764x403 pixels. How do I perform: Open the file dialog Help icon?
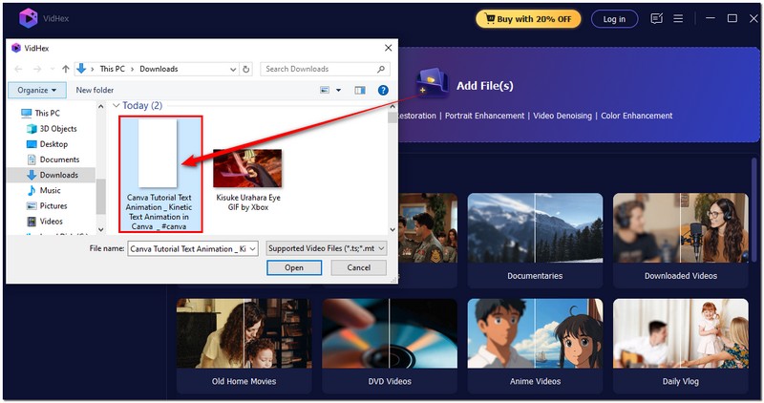(x=383, y=90)
